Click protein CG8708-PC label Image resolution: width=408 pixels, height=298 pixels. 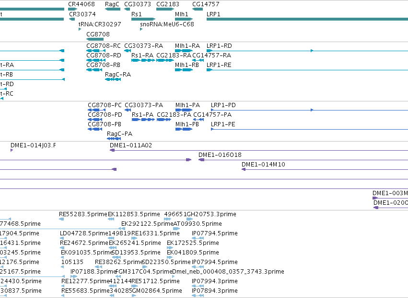point(105,105)
